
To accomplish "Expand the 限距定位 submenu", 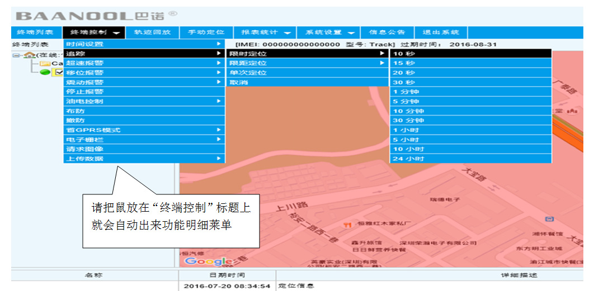I will point(308,63).
